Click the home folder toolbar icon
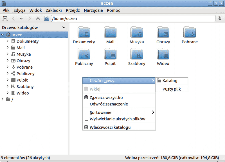 coord(46,19)
